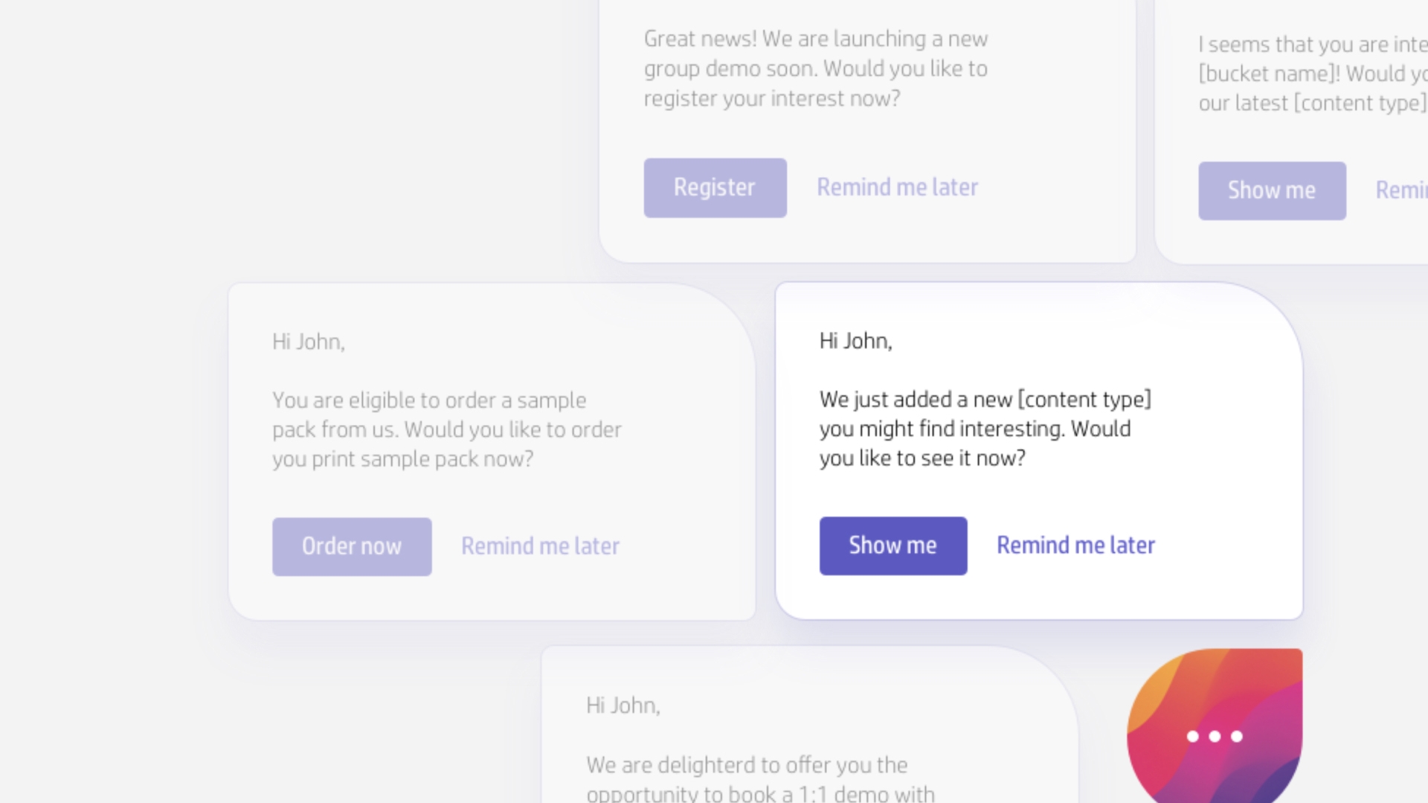The image size is (1428, 803).
Task: Click the 'I seems that you are' message
Action: 1313,45
